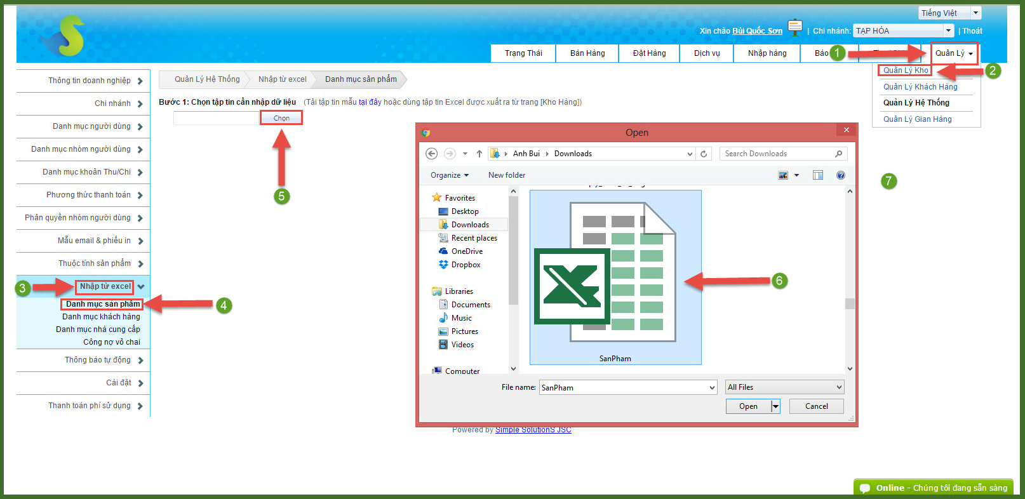This screenshot has width=1025, height=499.
Task: Change view using the view mode icon
Action: [x=784, y=175]
